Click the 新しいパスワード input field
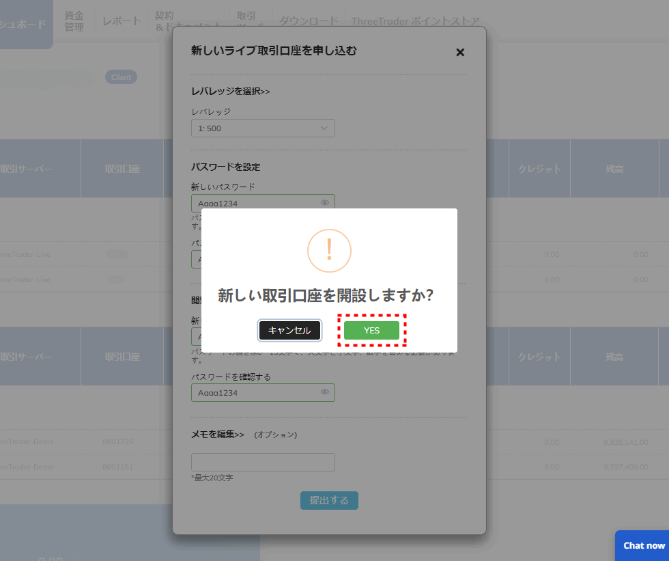 pos(263,203)
